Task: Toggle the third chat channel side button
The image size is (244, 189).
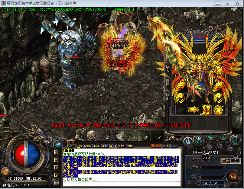Action: [x=56, y=168]
